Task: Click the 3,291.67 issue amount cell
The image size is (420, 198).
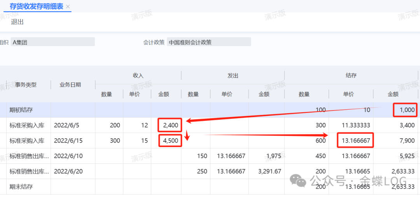Action: pyautogui.click(x=269, y=171)
